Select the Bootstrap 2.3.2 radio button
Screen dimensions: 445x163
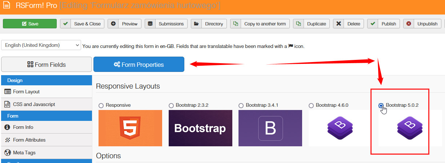click(x=171, y=105)
